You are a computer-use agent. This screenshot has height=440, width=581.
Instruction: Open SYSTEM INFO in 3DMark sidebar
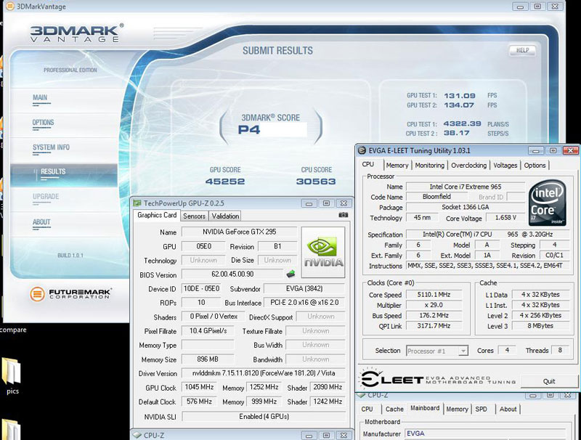pos(51,147)
